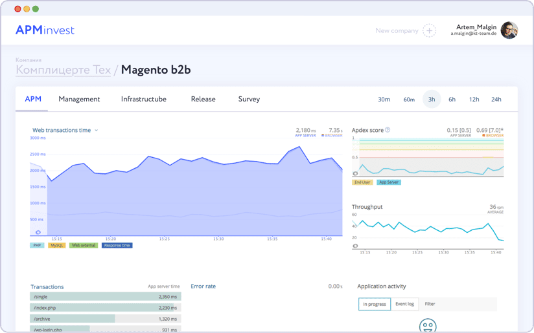Select the 24h time range
Viewport: 534px width, 333px height.
click(x=496, y=100)
